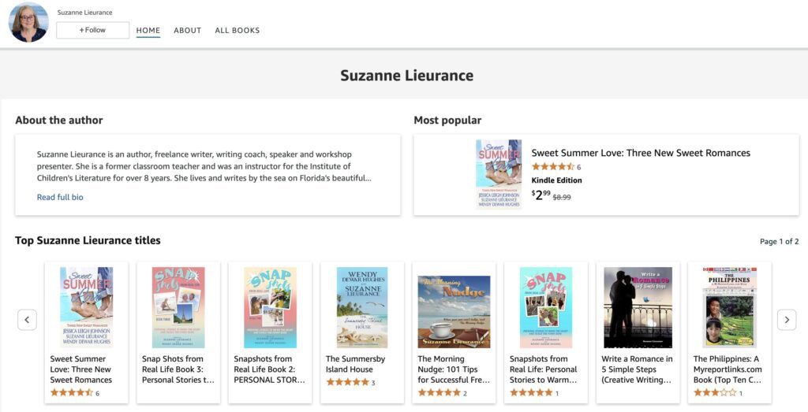Click stars under Snapshots Personal Stories to Warm
Screen dimensions: 808x412
(531, 393)
